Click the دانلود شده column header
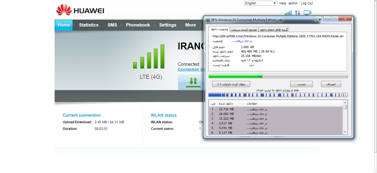Screen dimensions: 377x173 pyautogui.click(x=230, y=104)
